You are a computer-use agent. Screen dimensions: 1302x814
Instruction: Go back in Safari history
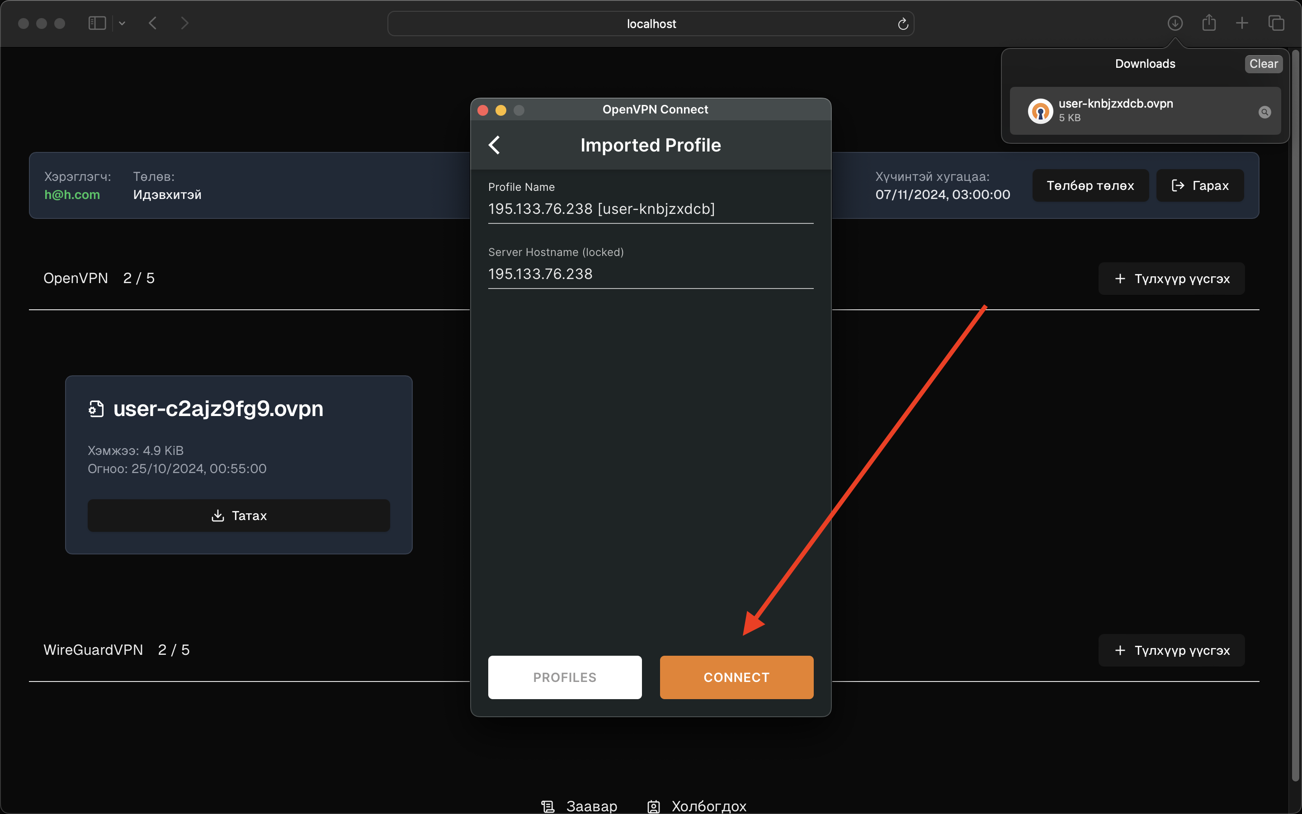[153, 23]
